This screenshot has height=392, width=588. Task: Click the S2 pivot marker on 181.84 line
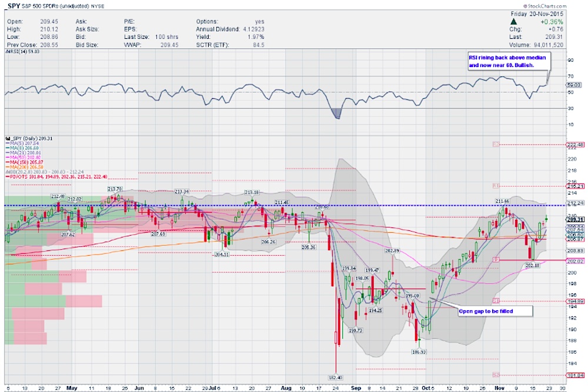[496, 375]
